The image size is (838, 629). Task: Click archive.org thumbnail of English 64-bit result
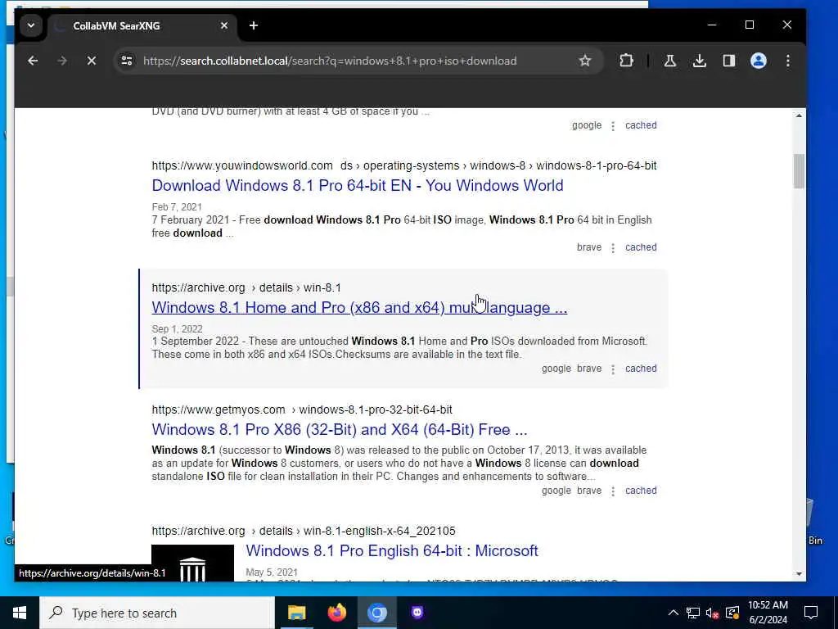click(192, 563)
